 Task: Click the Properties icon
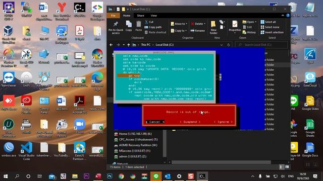235,27
